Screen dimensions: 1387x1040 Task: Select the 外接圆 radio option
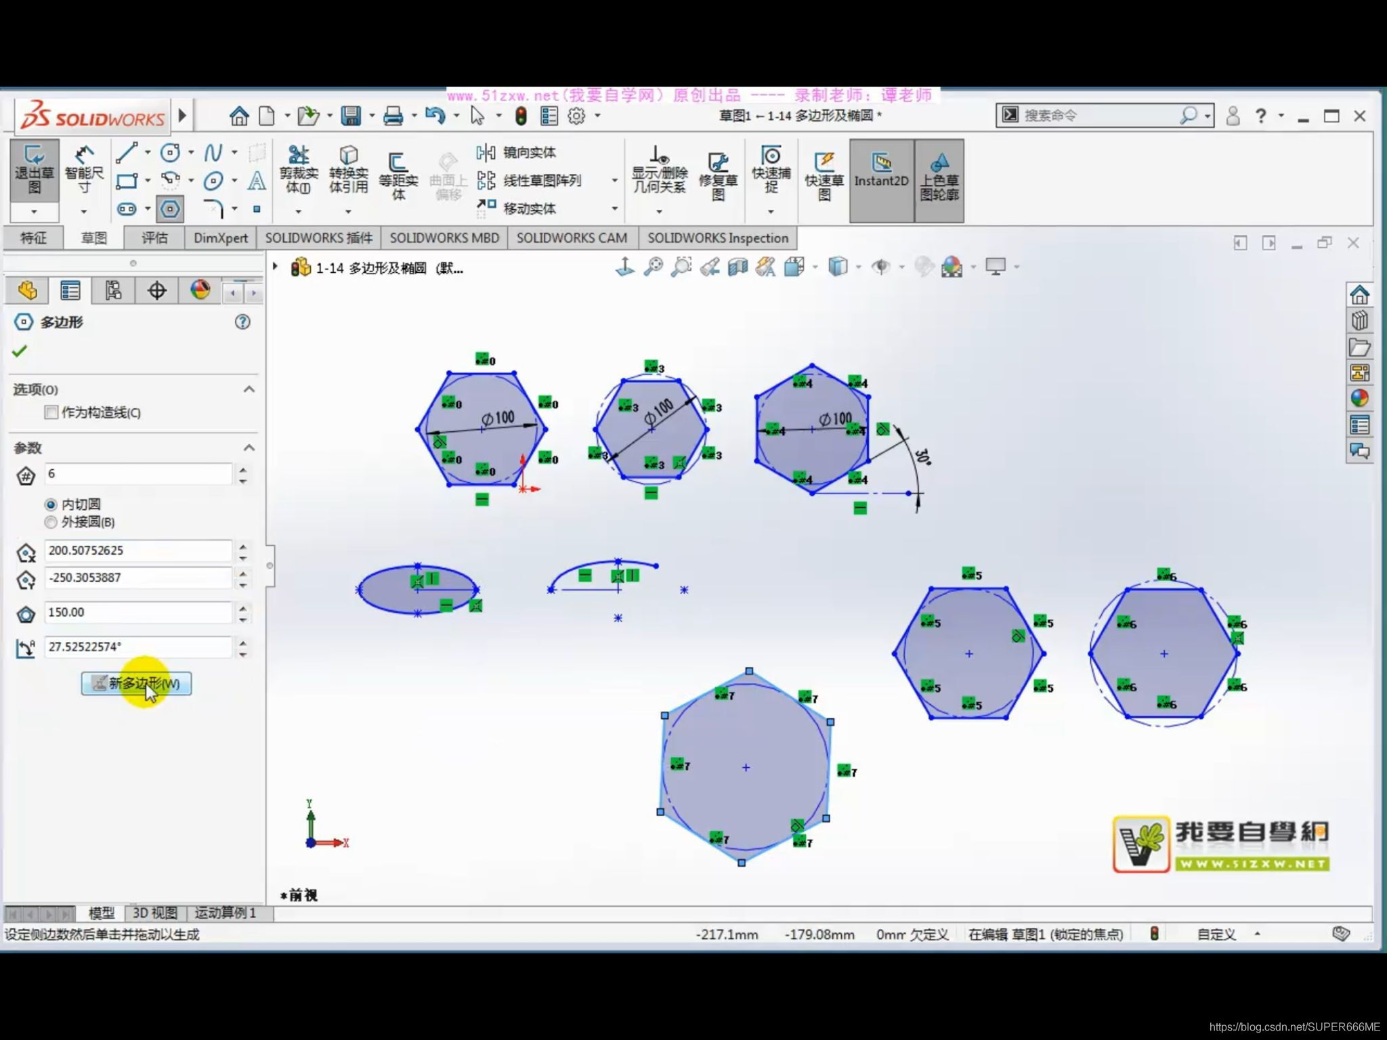[x=51, y=522]
